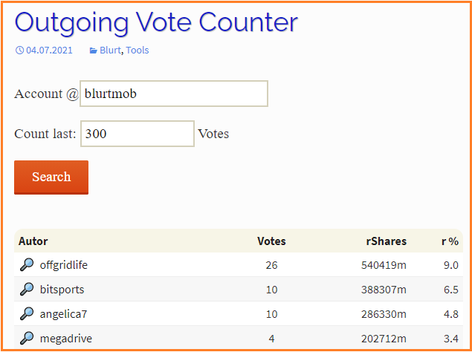Image resolution: width=472 pixels, height=352 pixels.
Task: Click the clock icon before the date
Action: click(19, 50)
